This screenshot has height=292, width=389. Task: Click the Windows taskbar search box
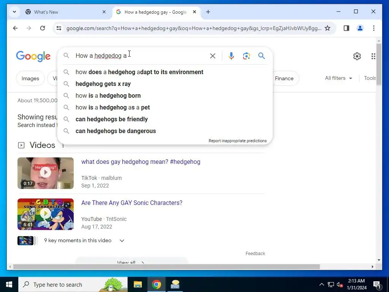73,284
